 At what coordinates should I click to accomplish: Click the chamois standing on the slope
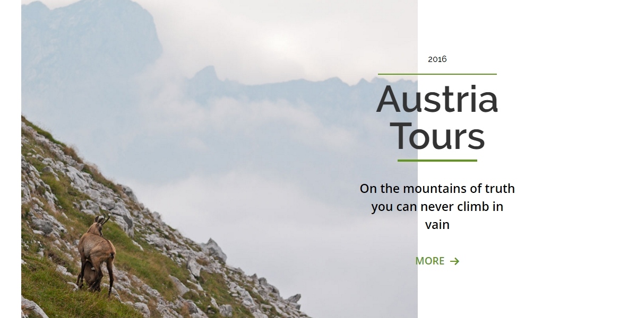click(96, 254)
